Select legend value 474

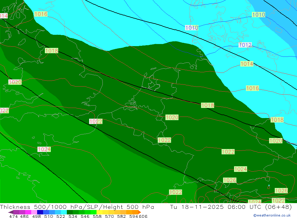pyautogui.click(x=13, y=216)
